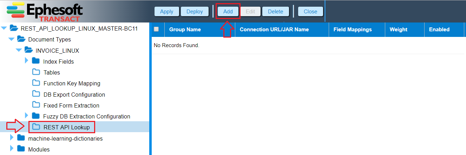Viewport: 466px width, 155px height.
Task: Expand Fuzzy DB Extraction Configuration node
Action: click(x=27, y=116)
